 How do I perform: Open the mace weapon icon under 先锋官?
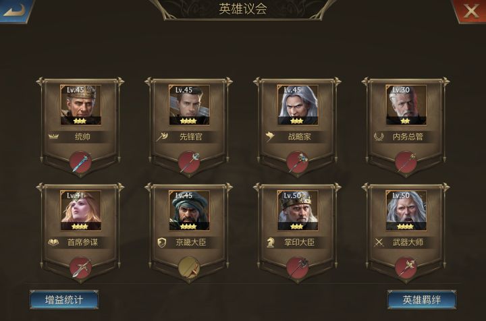(x=189, y=163)
